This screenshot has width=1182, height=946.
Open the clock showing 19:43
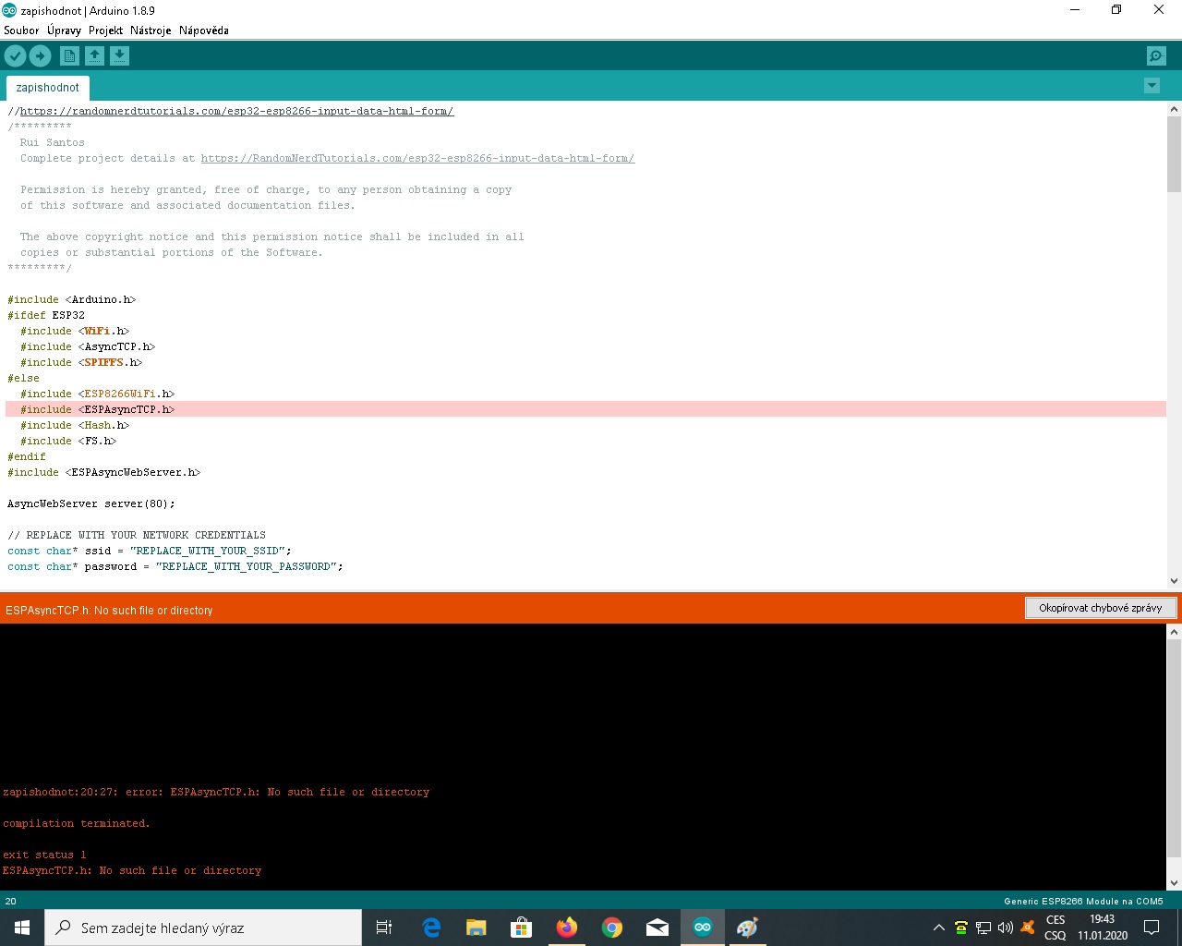[x=1103, y=928]
